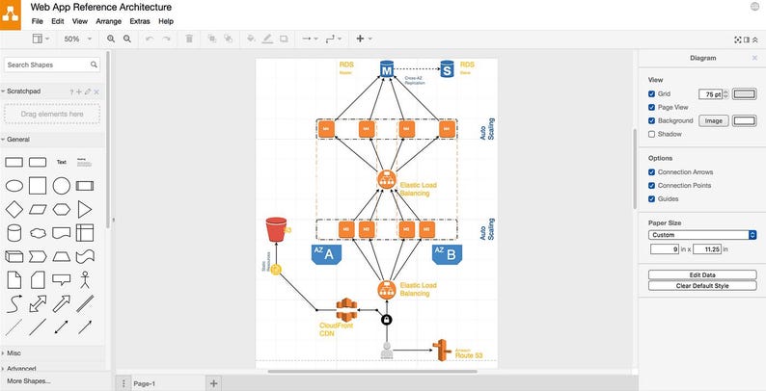The height and width of the screenshot is (391, 766).
Task: Toggle fullscreen mode icon
Action: pos(738,39)
